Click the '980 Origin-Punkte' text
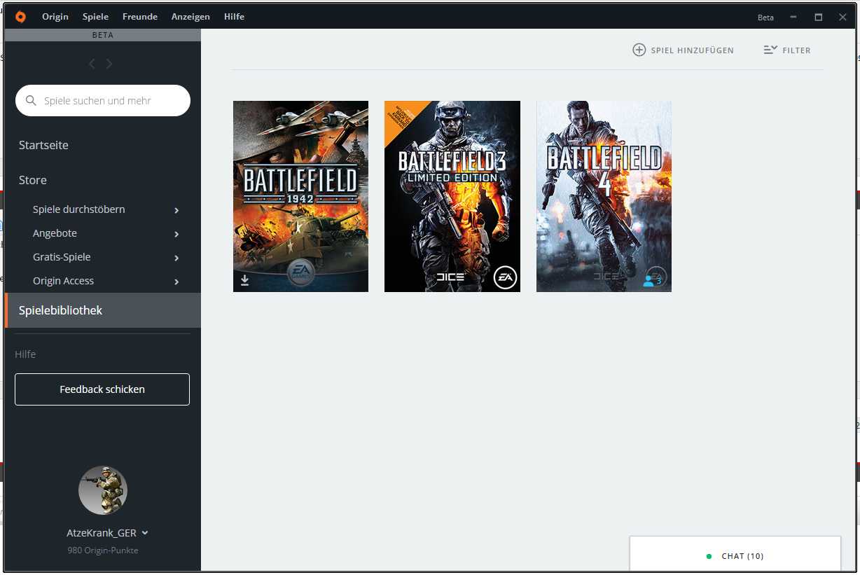The width and height of the screenshot is (860, 575). click(x=103, y=550)
